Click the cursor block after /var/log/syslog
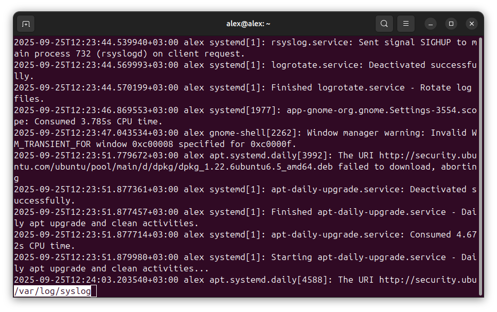Viewport: 497px width, 312px height. coord(94,291)
